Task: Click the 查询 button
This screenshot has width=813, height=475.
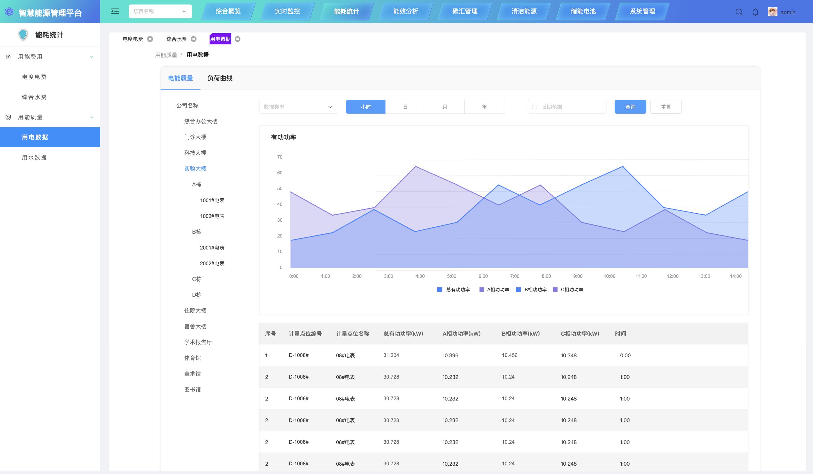Action: [x=630, y=107]
